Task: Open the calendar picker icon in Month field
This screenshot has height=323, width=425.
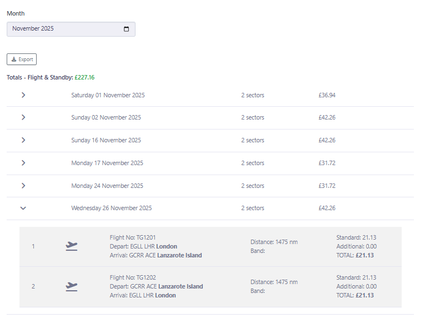Action: (x=126, y=29)
